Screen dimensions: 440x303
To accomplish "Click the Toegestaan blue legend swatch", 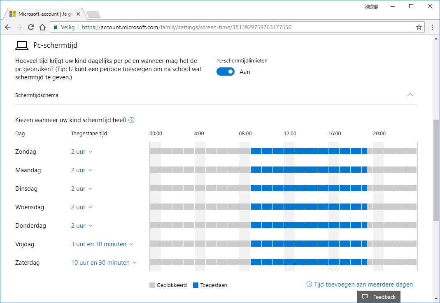I will (196, 285).
